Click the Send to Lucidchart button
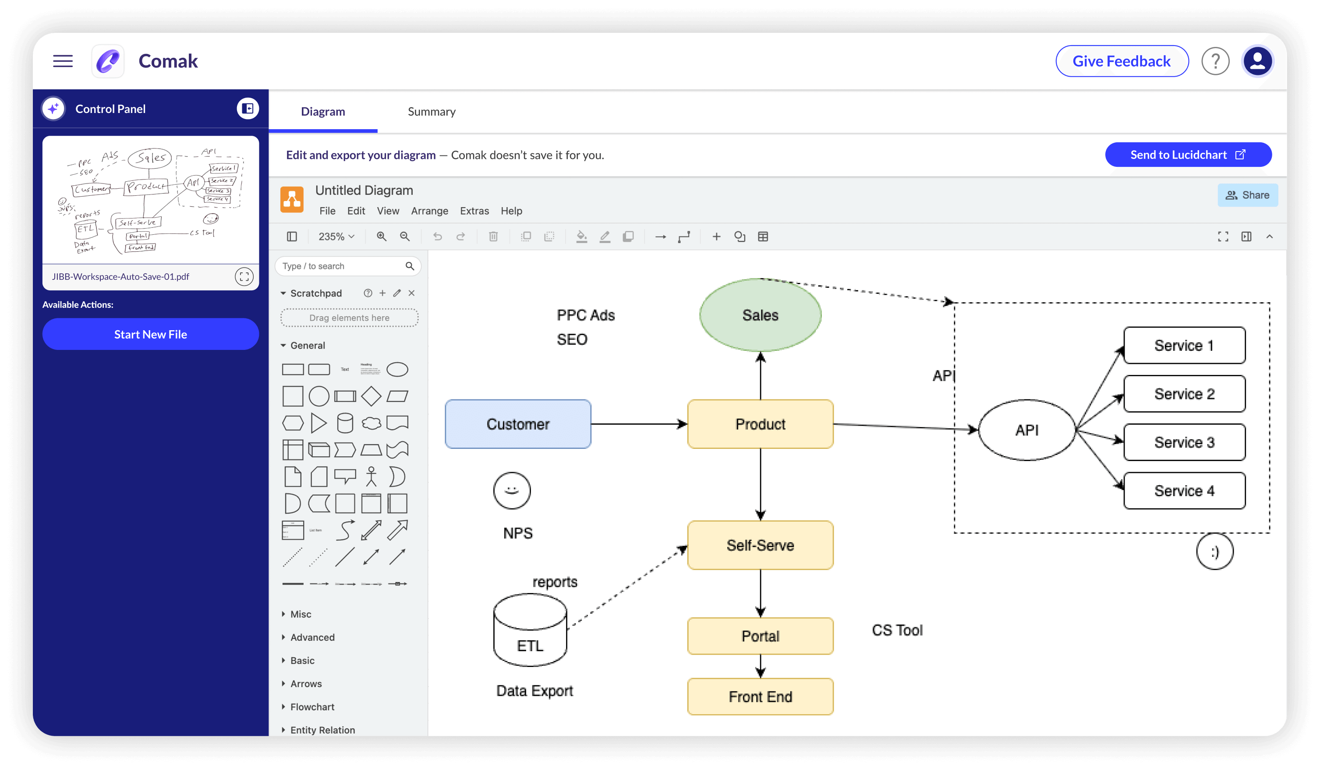The image size is (1320, 769). (x=1188, y=155)
